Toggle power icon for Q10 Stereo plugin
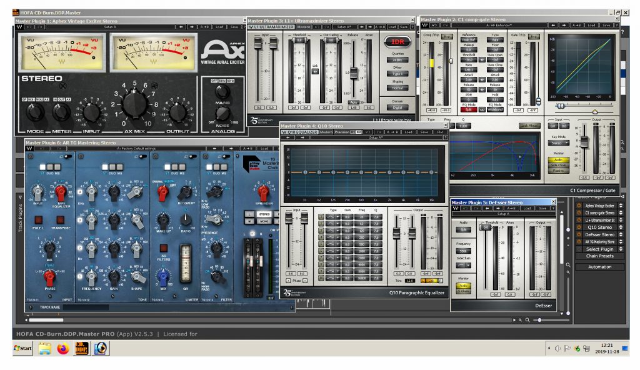 click(x=579, y=227)
